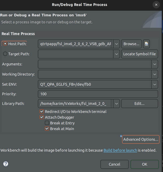163x172 pixels.
Task: Click the binary file icon beside Browse
Action: (x=147, y=44)
